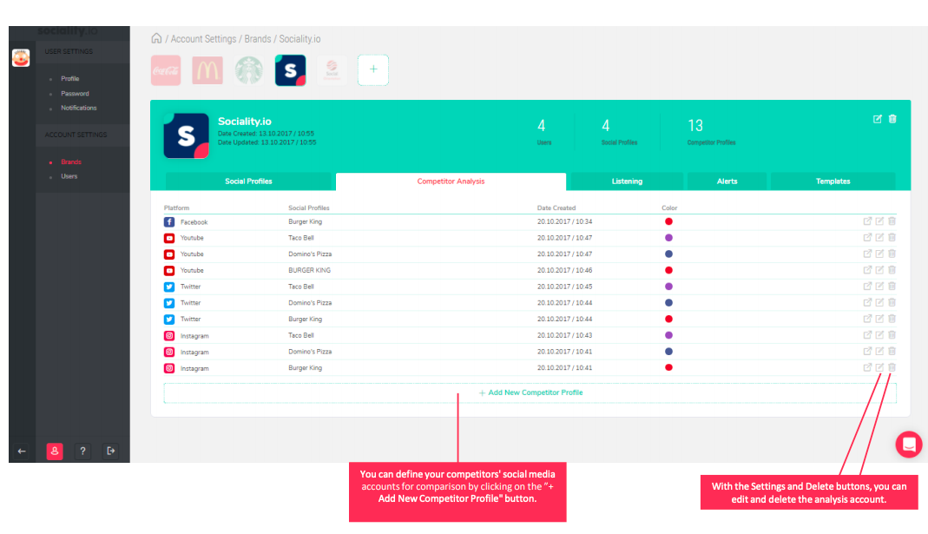Edit the Instagram Taco Bell profile

[879, 335]
